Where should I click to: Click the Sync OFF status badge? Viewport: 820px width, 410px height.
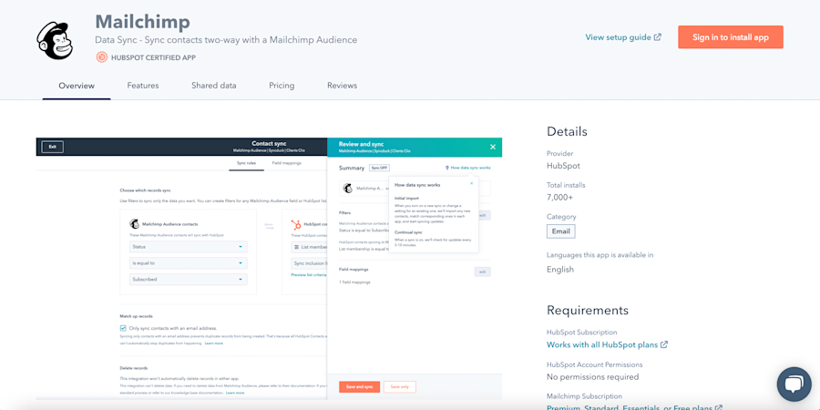(x=379, y=168)
